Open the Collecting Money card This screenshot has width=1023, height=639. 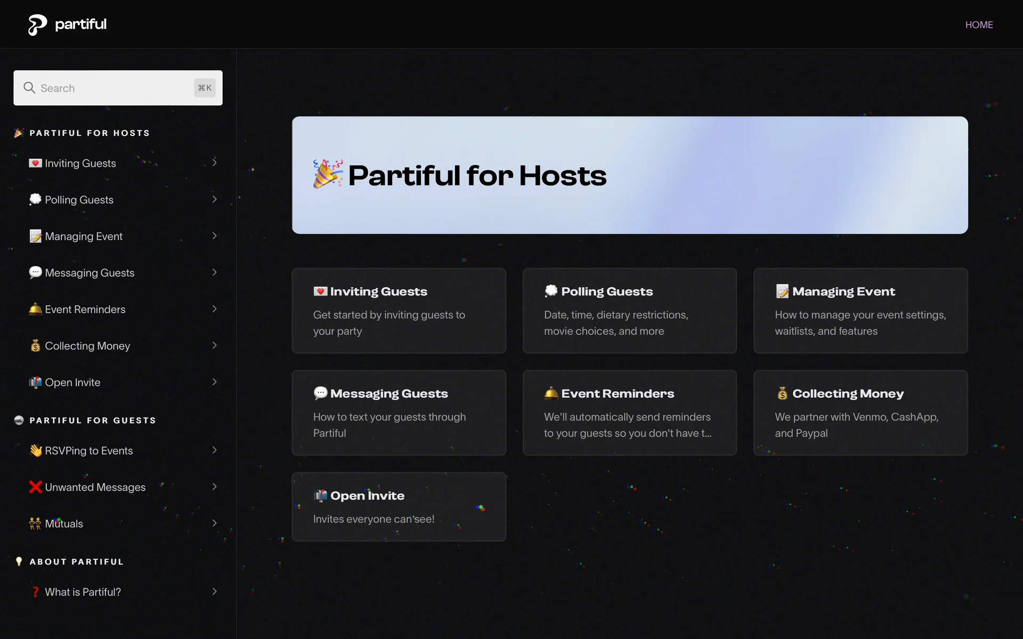(860, 413)
